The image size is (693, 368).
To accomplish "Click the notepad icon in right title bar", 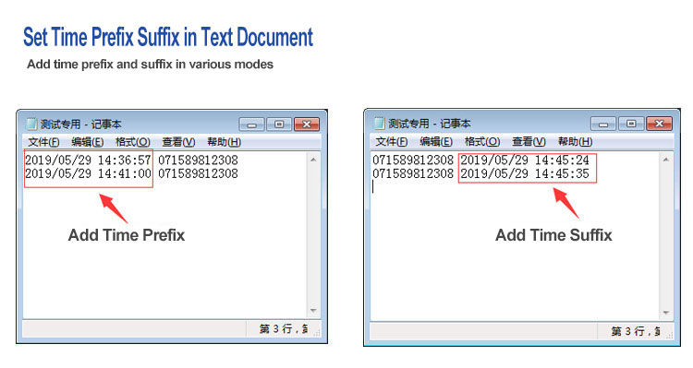I will coord(379,123).
